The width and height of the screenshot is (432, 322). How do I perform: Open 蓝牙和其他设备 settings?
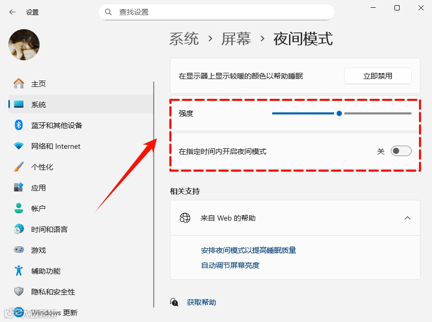81,125
